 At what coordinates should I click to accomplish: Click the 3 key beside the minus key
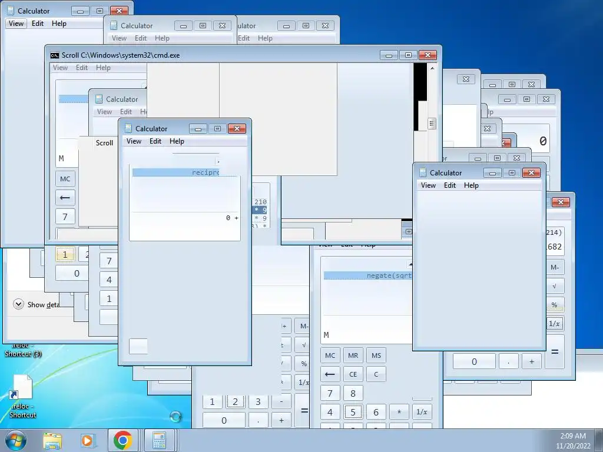point(258,401)
